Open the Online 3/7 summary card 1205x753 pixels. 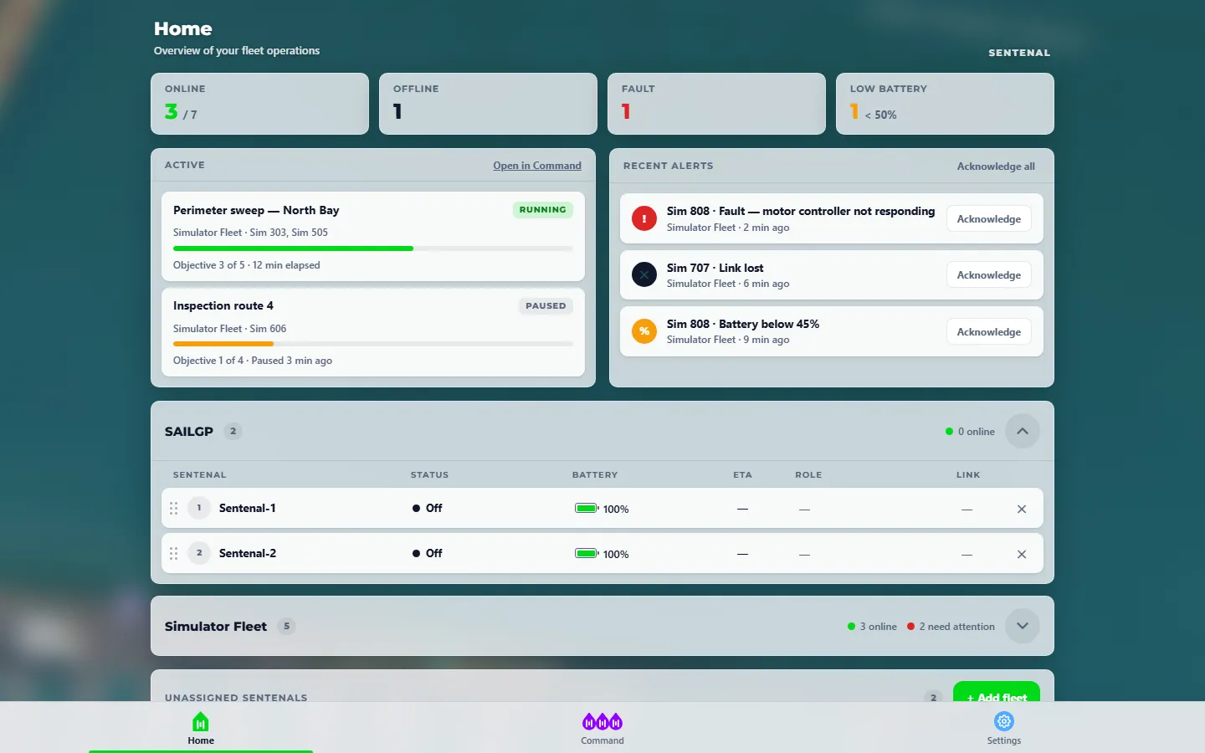pyautogui.click(x=259, y=104)
